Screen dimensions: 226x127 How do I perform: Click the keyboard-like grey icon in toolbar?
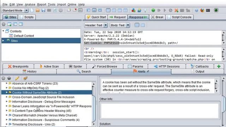click(182, 10)
